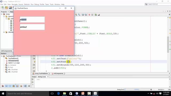
Task: Collapse the swing package node
Action: click(x=6, y=19)
